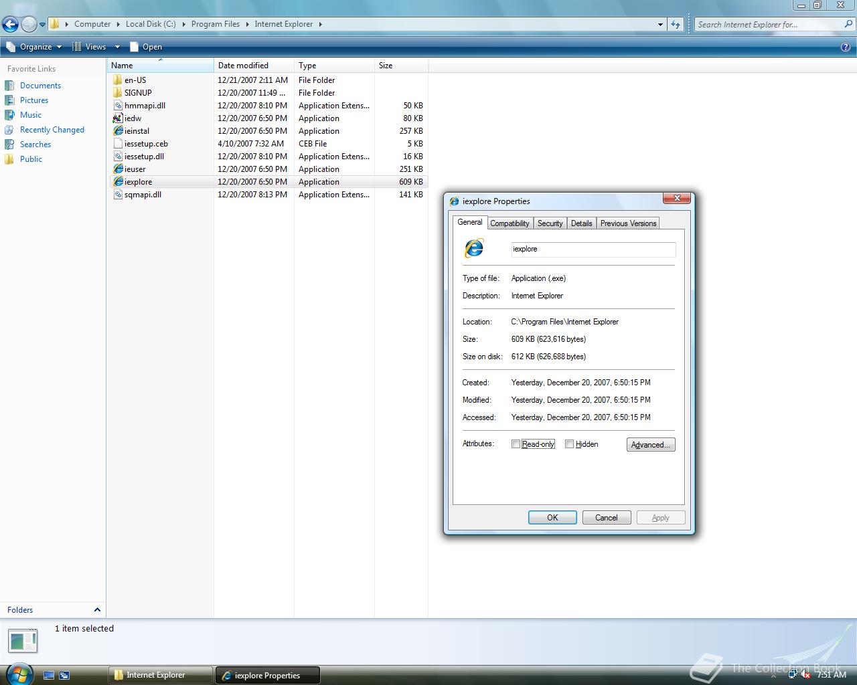Select the SIGNUP folder icon
This screenshot has height=685, width=857.
pyautogui.click(x=118, y=93)
